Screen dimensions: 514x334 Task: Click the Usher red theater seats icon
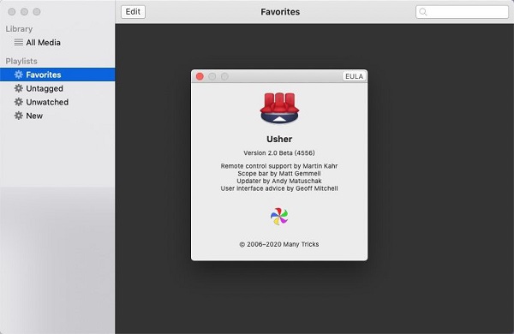[x=279, y=108]
